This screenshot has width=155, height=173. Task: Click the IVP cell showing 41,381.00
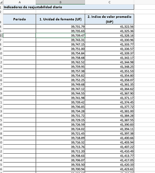pyautogui.click(x=110, y=111)
